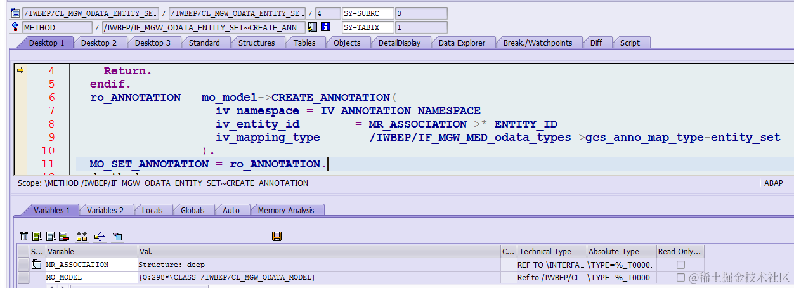Collapse the code block at line 5
The width and height of the screenshot is (794, 288).
72,84
